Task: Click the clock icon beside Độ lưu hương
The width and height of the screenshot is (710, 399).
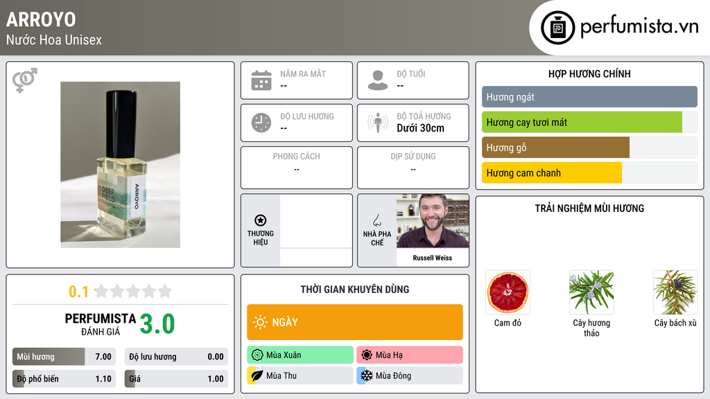Action: click(261, 123)
